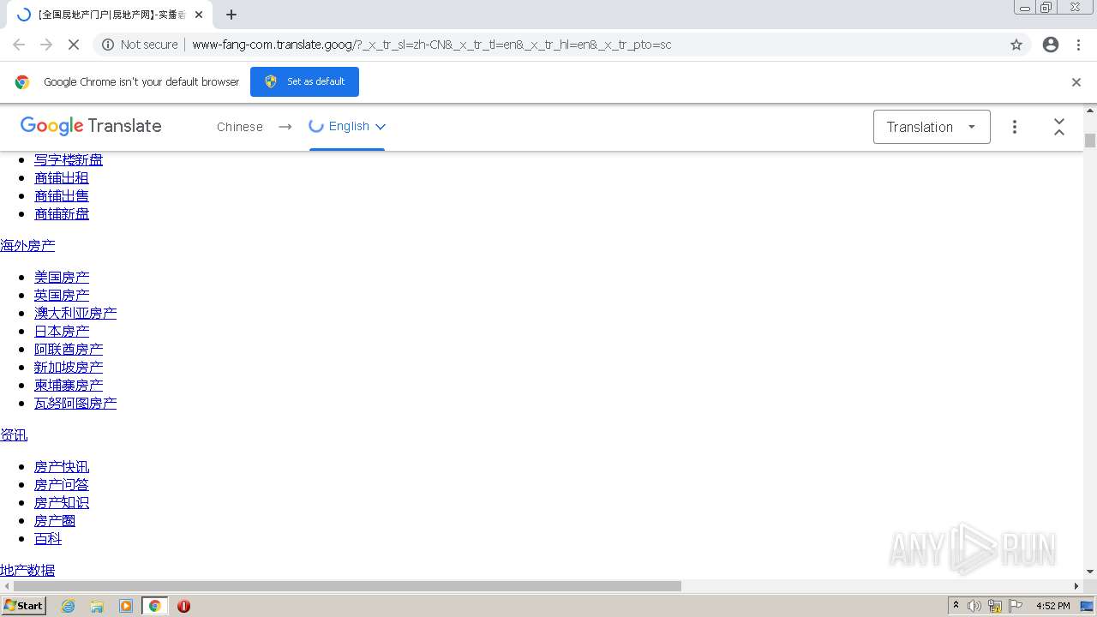Image resolution: width=1097 pixels, height=617 pixels.
Task: Open the 写字楼新盘 link
Action: (69, 159)
